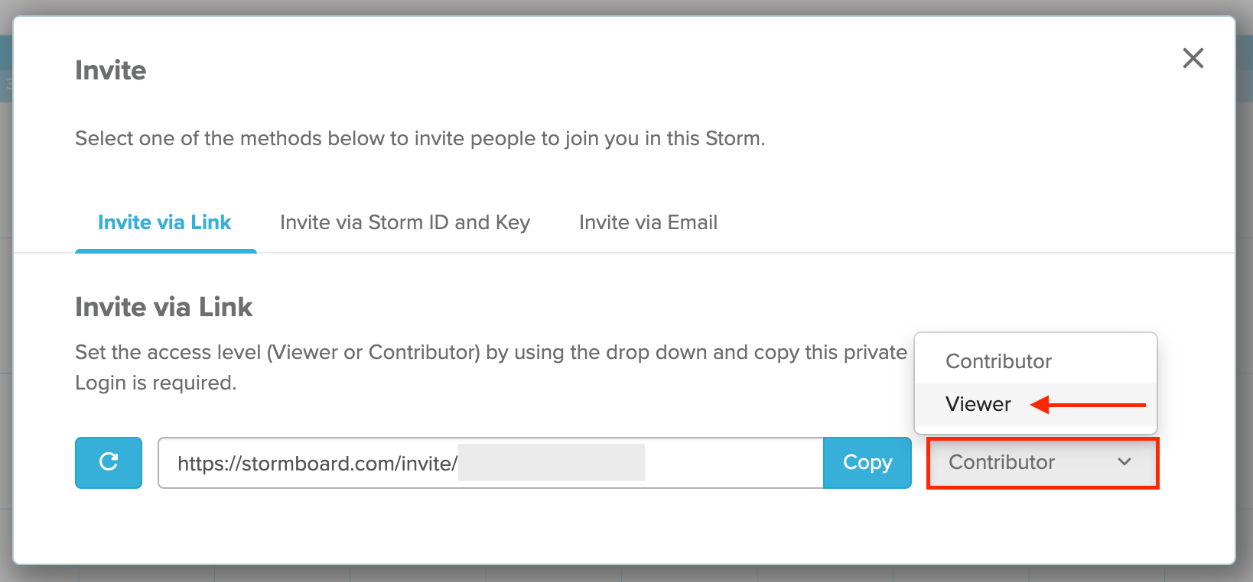Screen dimensions: 1253x582
Task: Switch to Invite via Link tab
Action: coord(164,222)
